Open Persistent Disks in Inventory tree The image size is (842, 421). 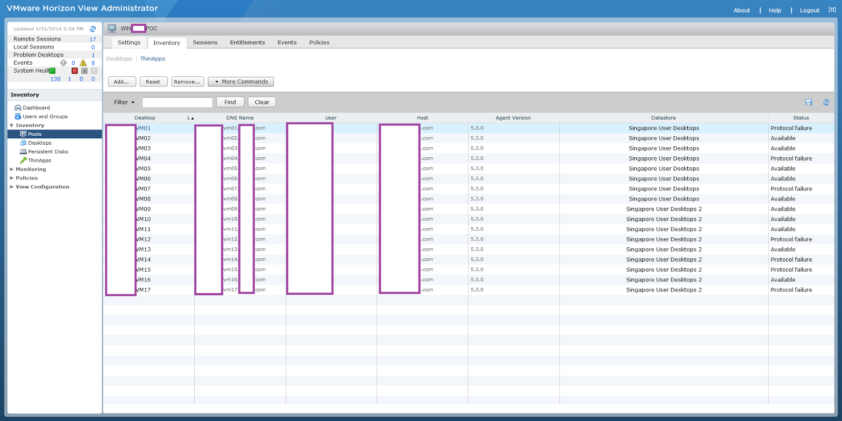47,152
